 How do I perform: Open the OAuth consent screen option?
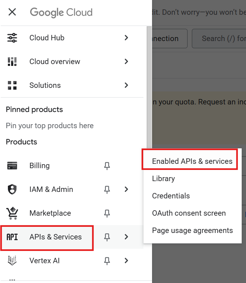pos(189,213)
